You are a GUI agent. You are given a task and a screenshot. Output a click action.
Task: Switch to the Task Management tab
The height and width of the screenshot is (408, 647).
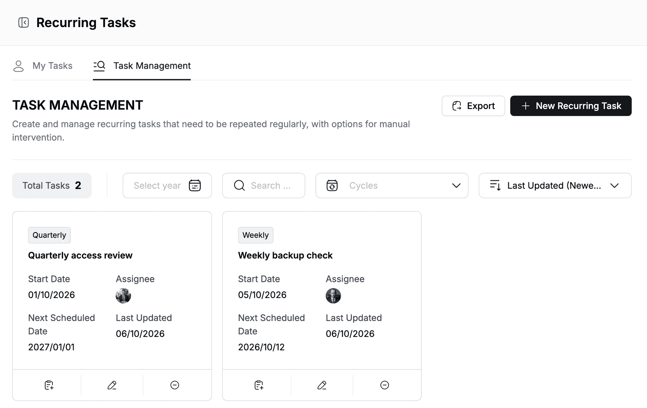tap(142, 66)
